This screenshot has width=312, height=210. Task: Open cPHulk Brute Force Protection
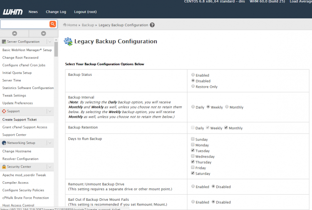pyautogui.click(x=25, y=198)
